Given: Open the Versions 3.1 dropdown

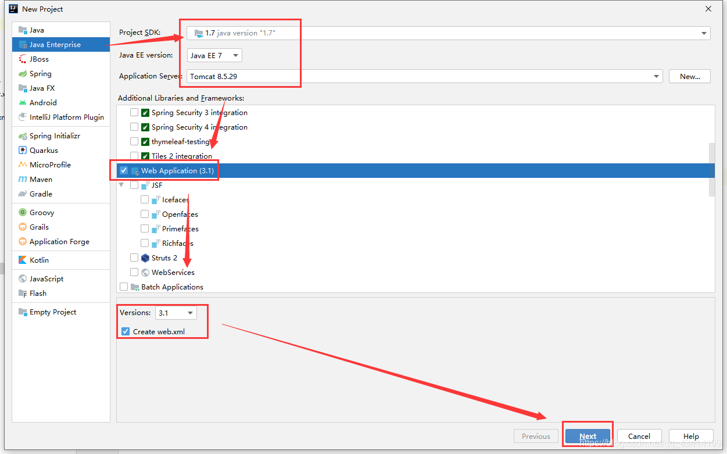Looking at the screenshot, I should tap(176, 313).
